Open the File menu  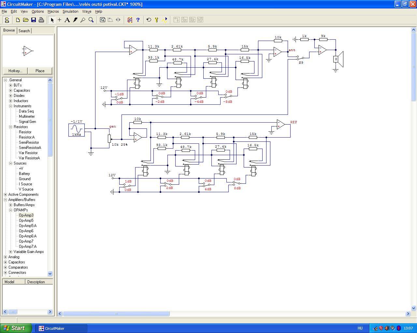coord(4,11)
